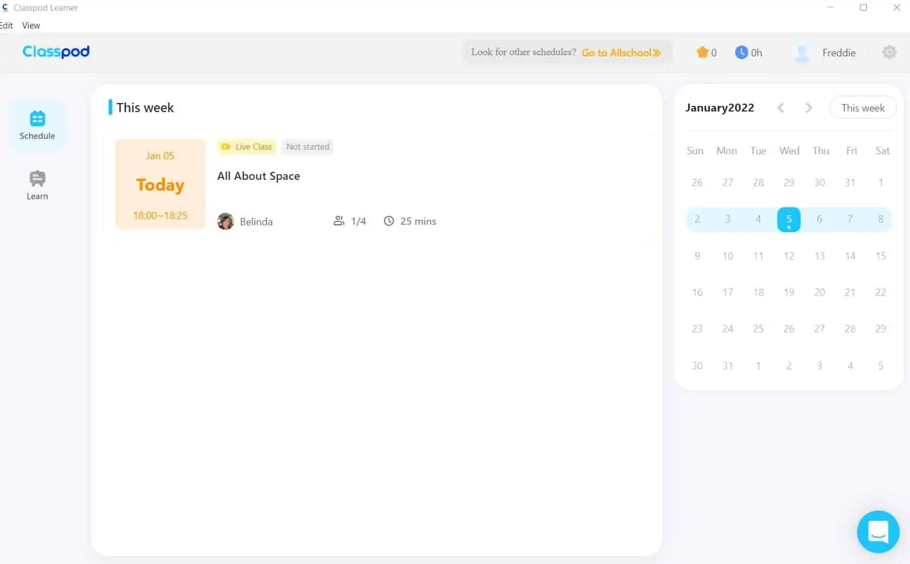
Task: Select January 27 in the calendar
Action: 819,329
